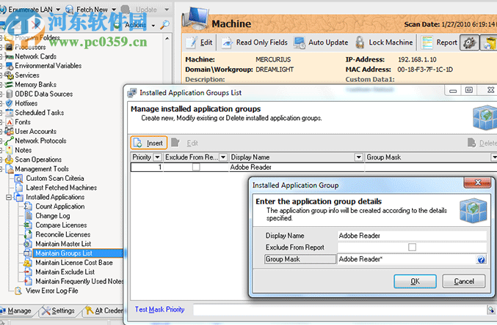The height and width of the screenshot is (325, 497).
Task: Open the Priority column filter dropdown
Action: click(157, 157)
